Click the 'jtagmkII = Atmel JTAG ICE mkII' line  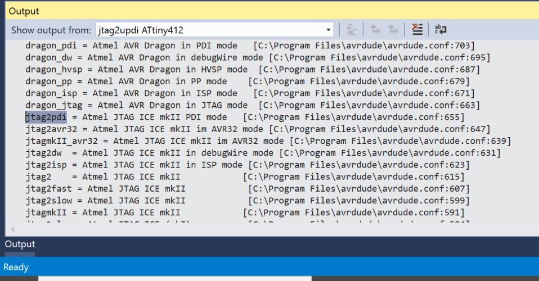tap(245, 212)
